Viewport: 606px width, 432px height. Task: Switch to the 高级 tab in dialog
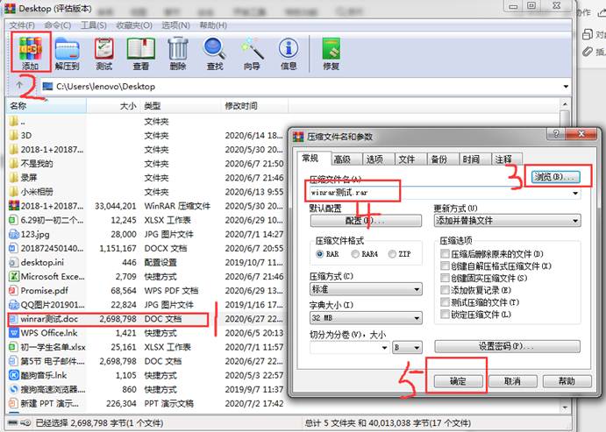click(x=341, y=159)
